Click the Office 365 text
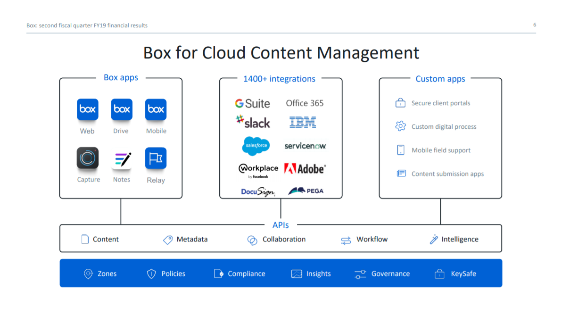This screenshot has width=562, height=315. point(305,103)
